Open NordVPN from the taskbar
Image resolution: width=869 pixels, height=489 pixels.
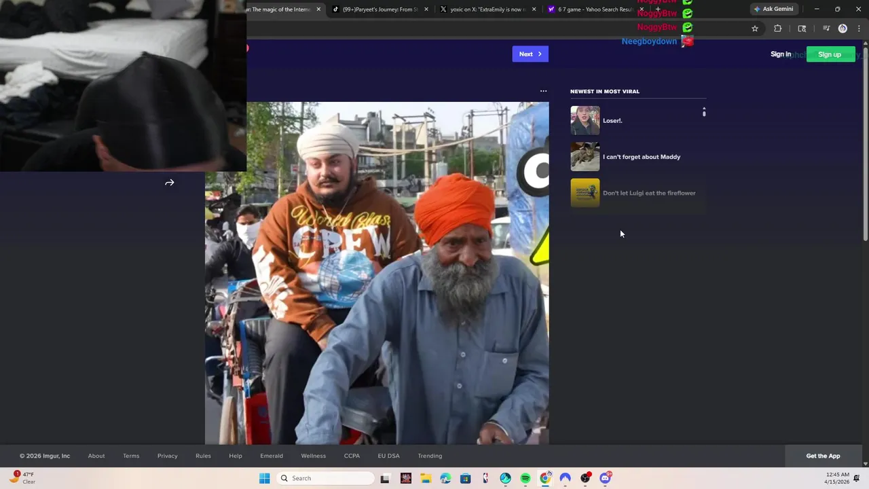pos(565,478)
